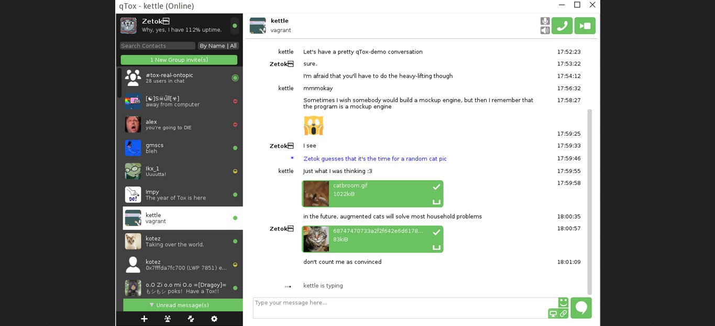Mute the speaker output

[x=545, y=30]
